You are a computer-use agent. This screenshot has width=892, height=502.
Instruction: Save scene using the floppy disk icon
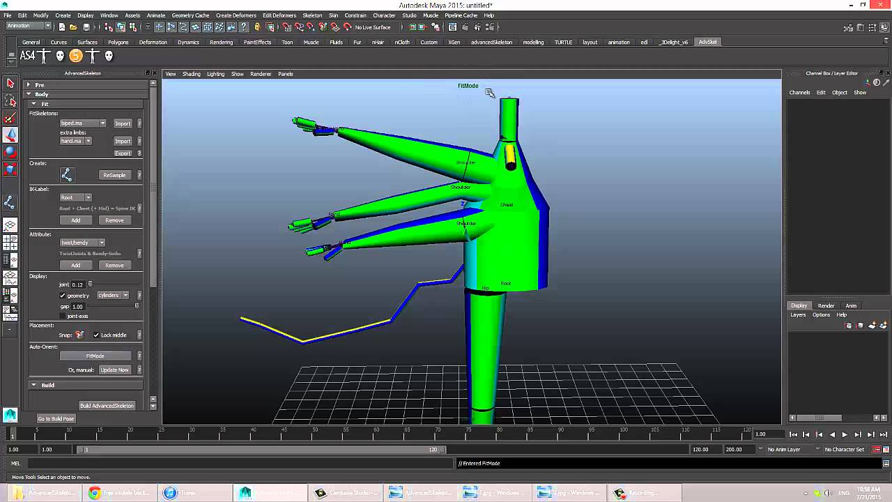[86, 27]
